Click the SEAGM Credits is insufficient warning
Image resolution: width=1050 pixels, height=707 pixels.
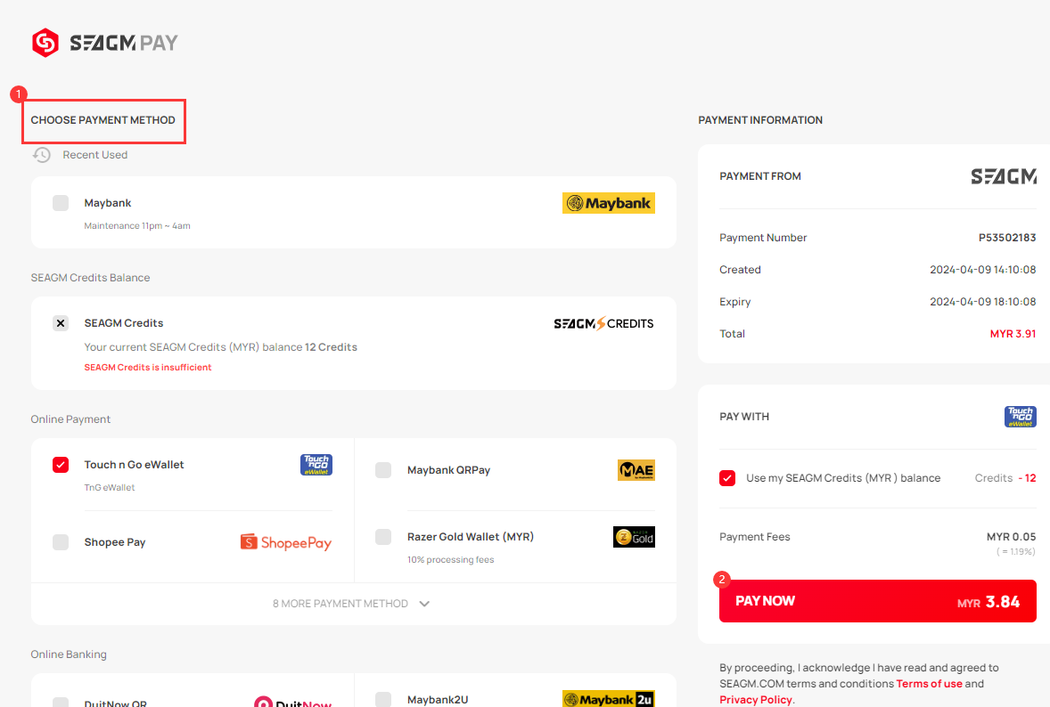pyautogui.click(x=148, y=367)
